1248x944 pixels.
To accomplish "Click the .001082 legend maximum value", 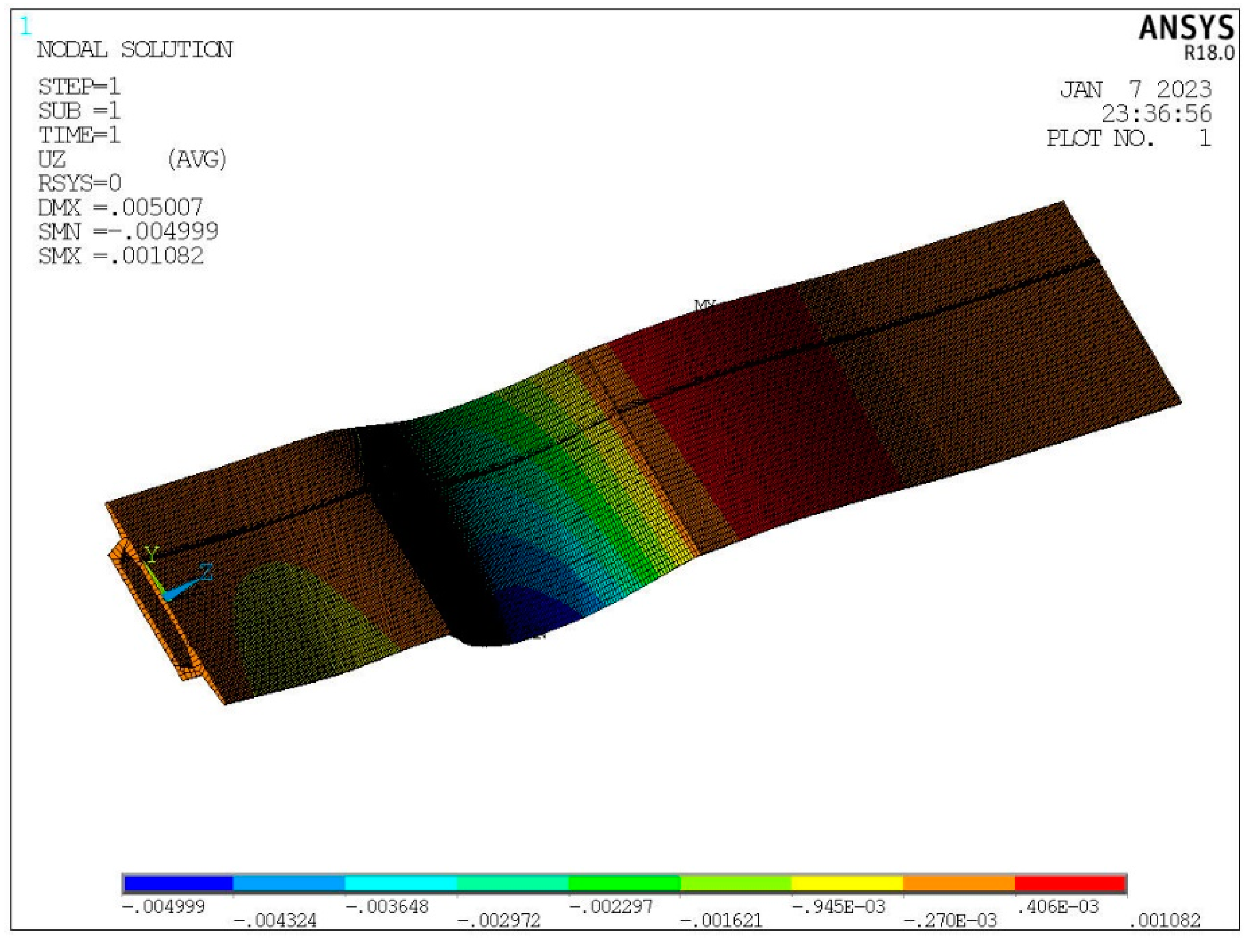I will coord(1164,921).
